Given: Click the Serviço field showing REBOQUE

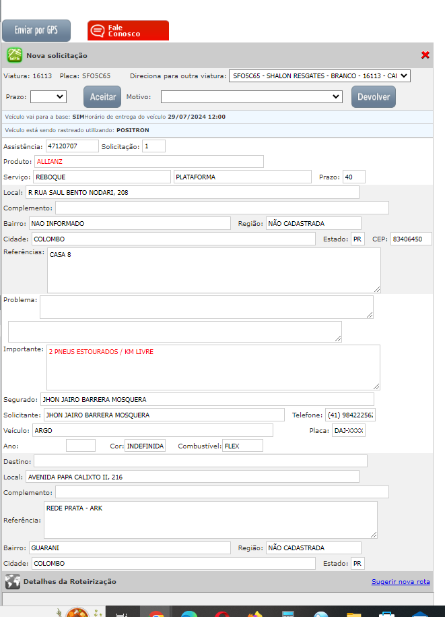Looking at the screenshot, I should [x=102, y=177].
